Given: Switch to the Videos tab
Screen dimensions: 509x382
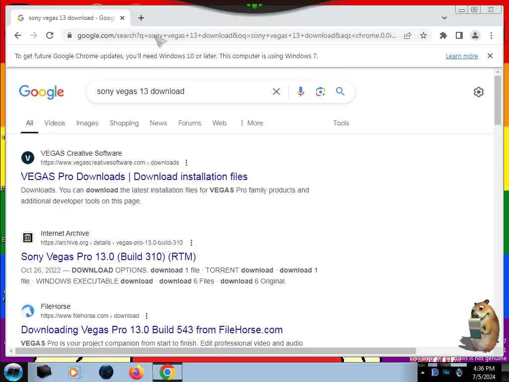Looking at the screenshot, I should tap(55, 123).
